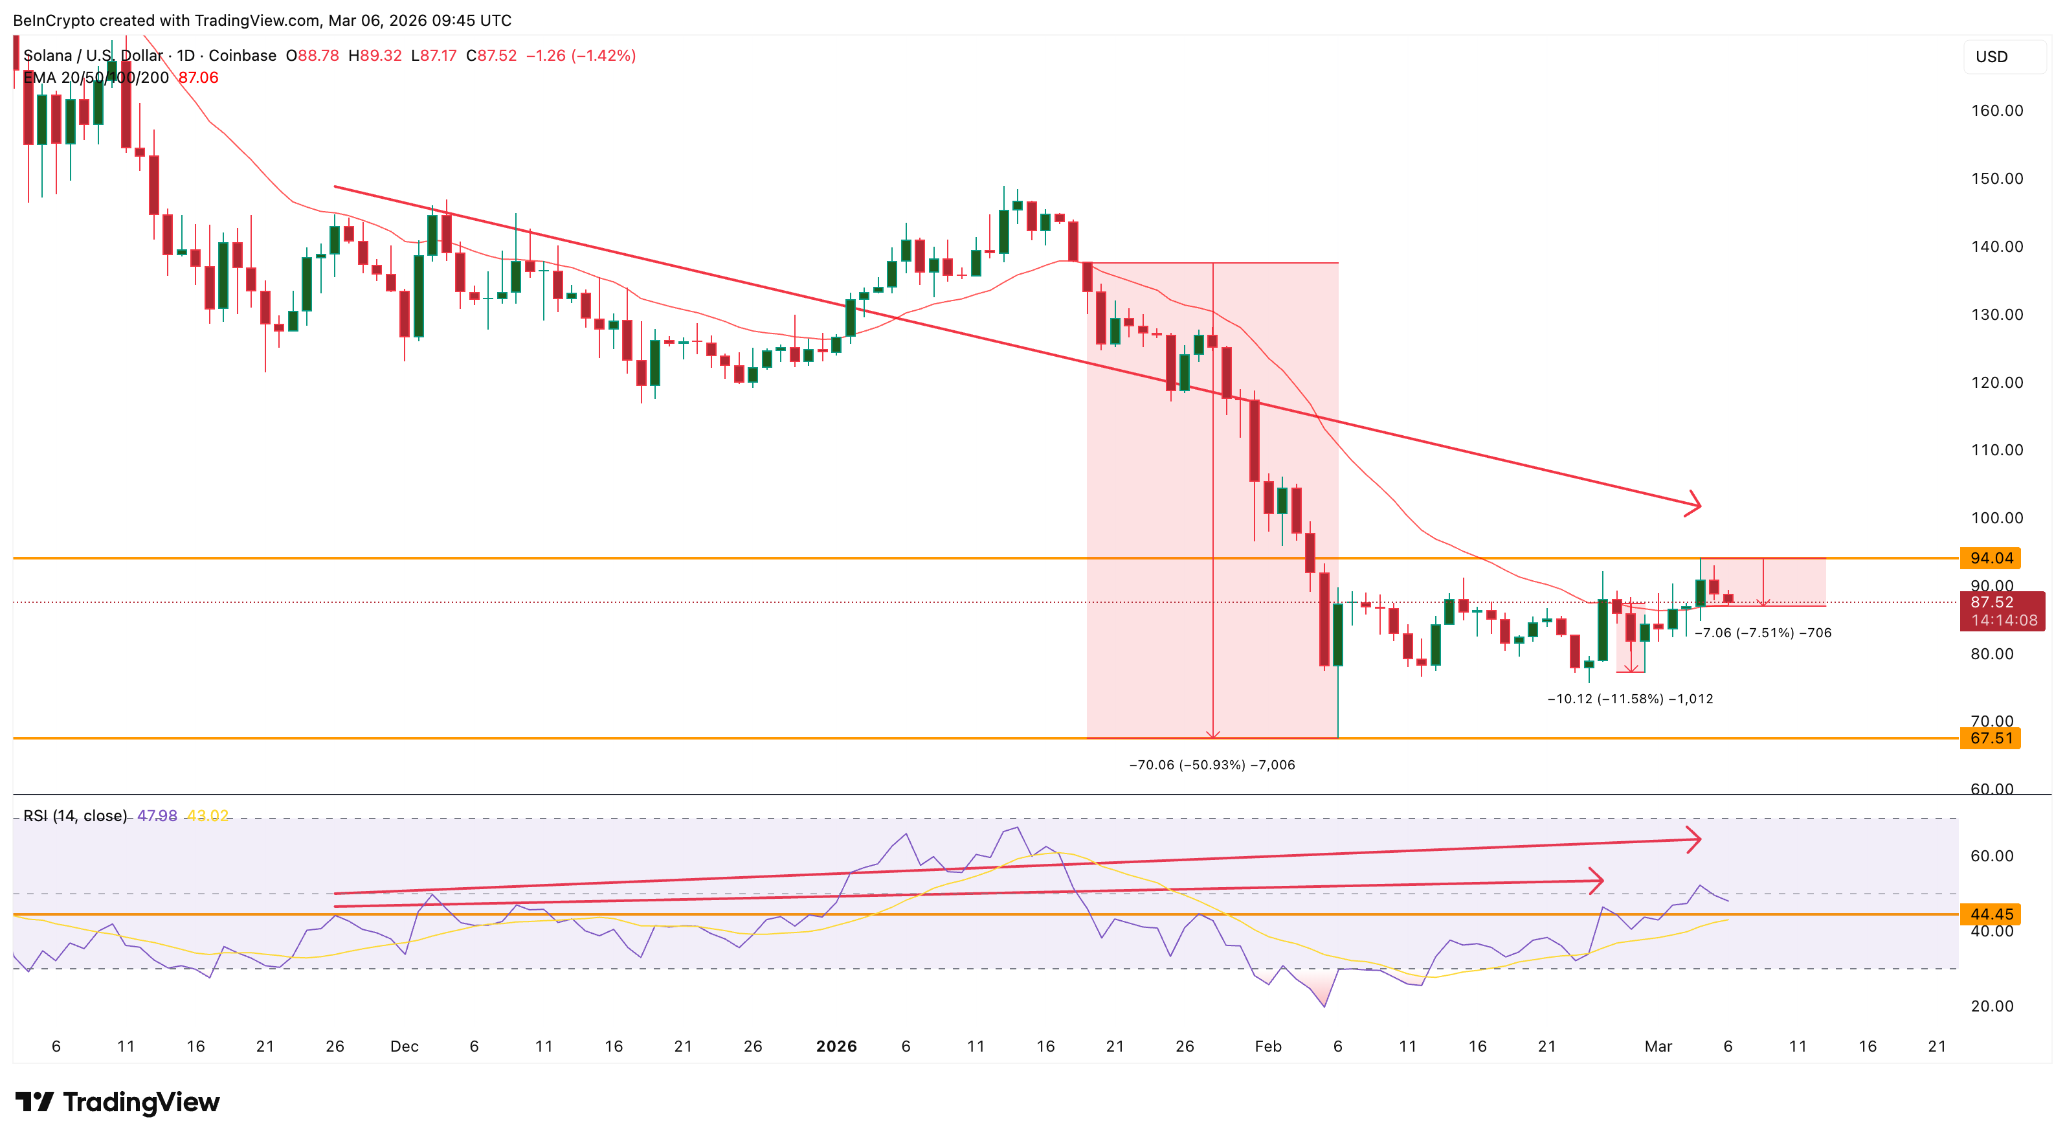Click the Mar label on time axis
2065x1141 pixels.
pos(1658,1046)
